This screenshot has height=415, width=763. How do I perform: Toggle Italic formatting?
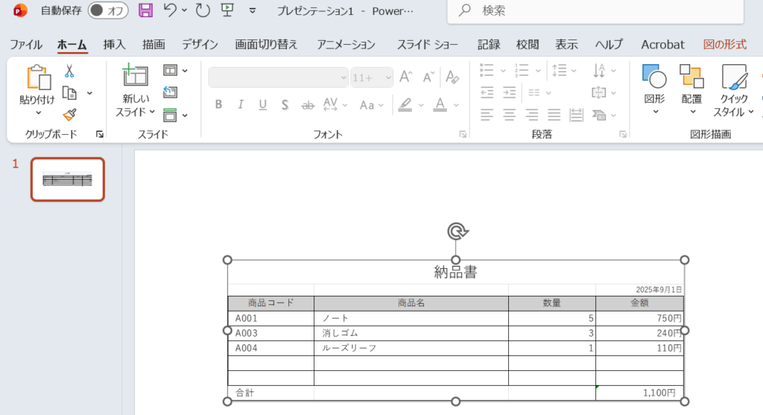[x=241, y=104]
